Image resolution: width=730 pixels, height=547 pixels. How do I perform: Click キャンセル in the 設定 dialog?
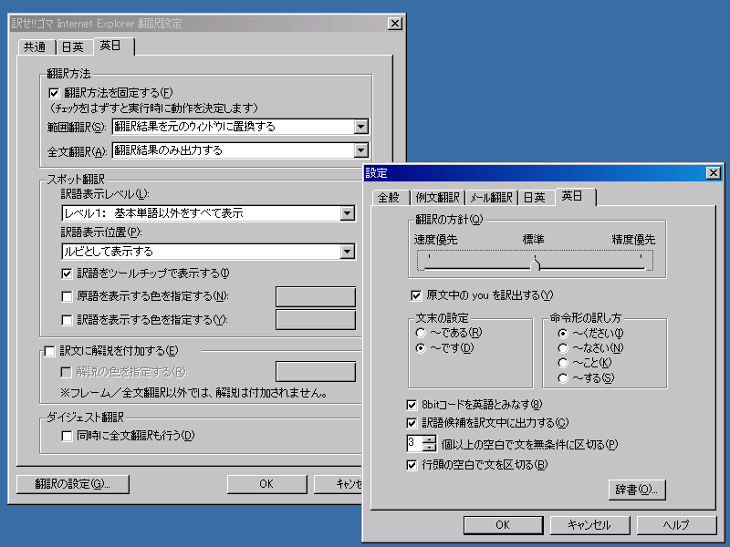(589, 525)
